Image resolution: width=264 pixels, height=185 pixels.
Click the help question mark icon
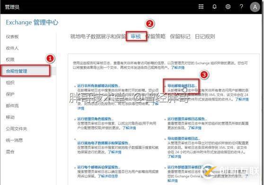(x=241, y=7)
